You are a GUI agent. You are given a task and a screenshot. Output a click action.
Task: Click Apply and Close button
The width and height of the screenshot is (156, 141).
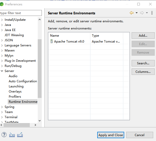click(x=111, y=135)
